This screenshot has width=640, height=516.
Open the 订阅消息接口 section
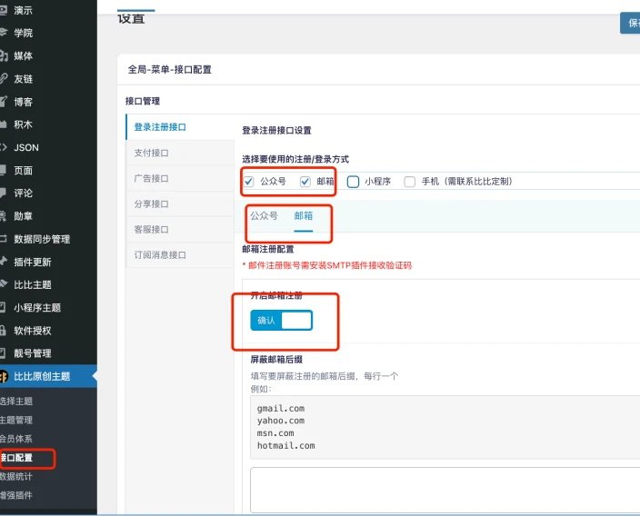(x=180, y=255)
